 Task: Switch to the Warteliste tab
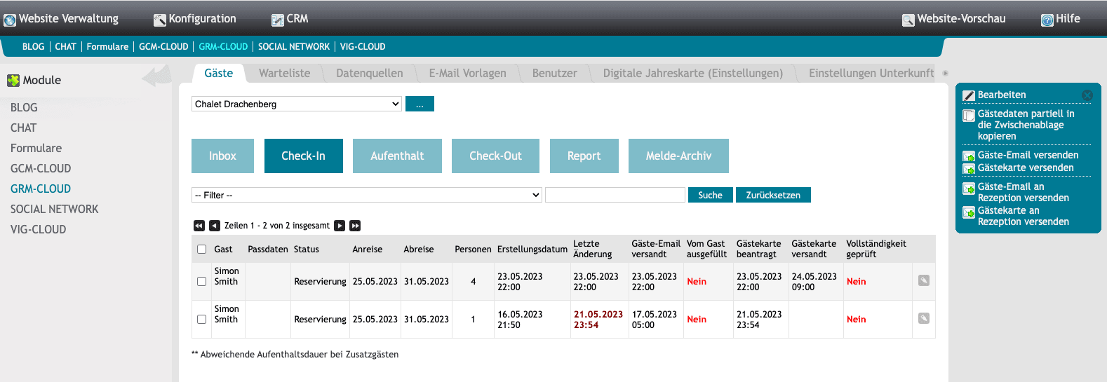(x=284, y=73)
